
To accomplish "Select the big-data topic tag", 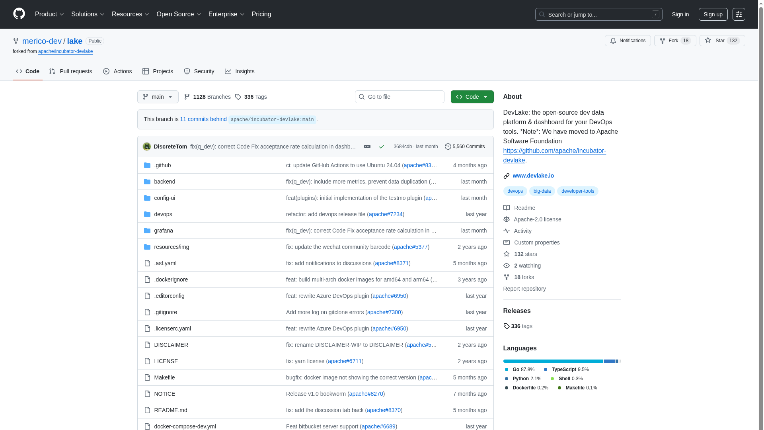I will [x=542, y=191].
